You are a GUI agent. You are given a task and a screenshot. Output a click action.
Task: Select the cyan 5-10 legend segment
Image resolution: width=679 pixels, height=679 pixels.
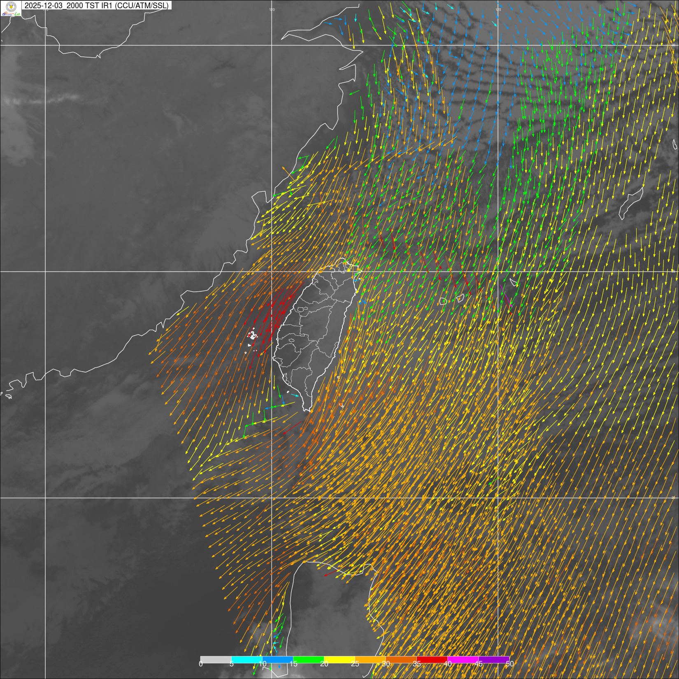247,660
